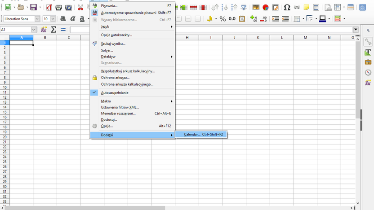The width and height of the screenshot is (374, 210).
Task: Click the Increase Indent icon
Action: pos(276,18)
